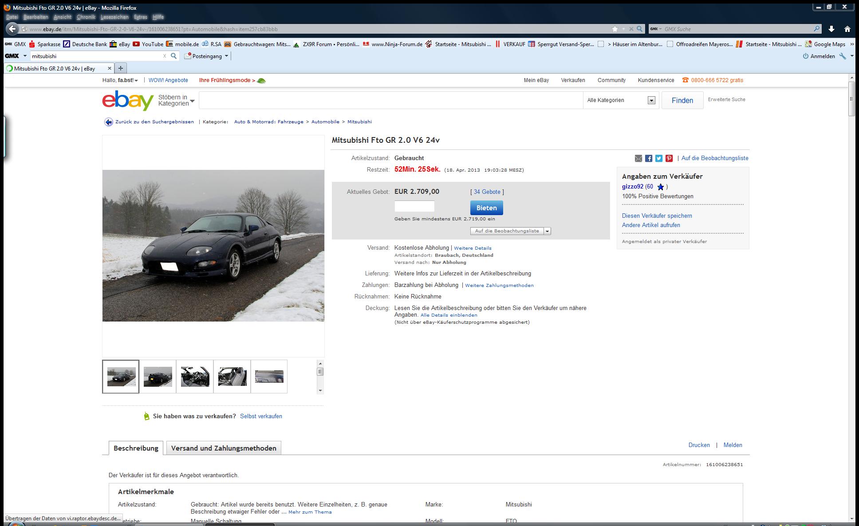Share the listing via email icon
Viewport: 859px width, 526px height.
coord(638,158)
